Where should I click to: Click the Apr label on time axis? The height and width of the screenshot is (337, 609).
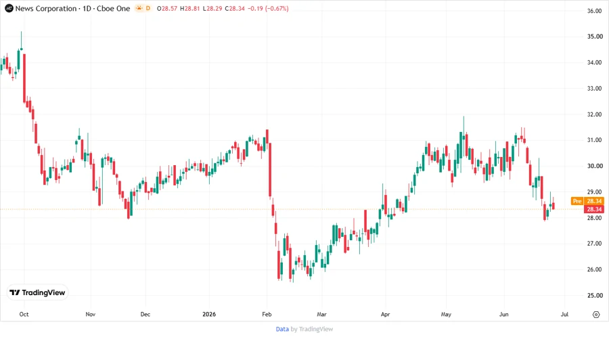[385, 315]
